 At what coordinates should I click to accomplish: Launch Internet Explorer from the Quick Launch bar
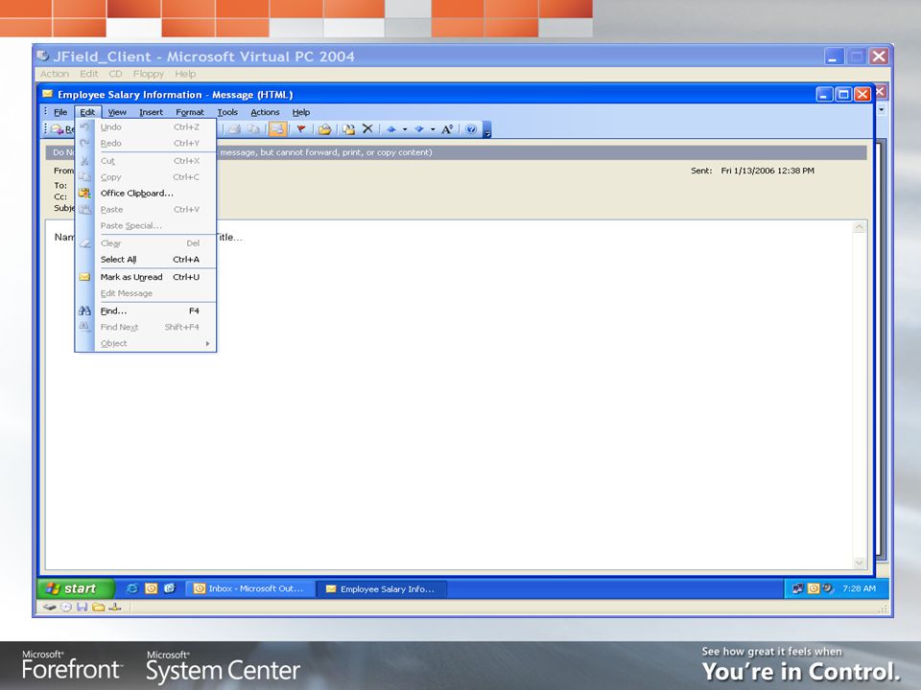(x=132, y=587)
